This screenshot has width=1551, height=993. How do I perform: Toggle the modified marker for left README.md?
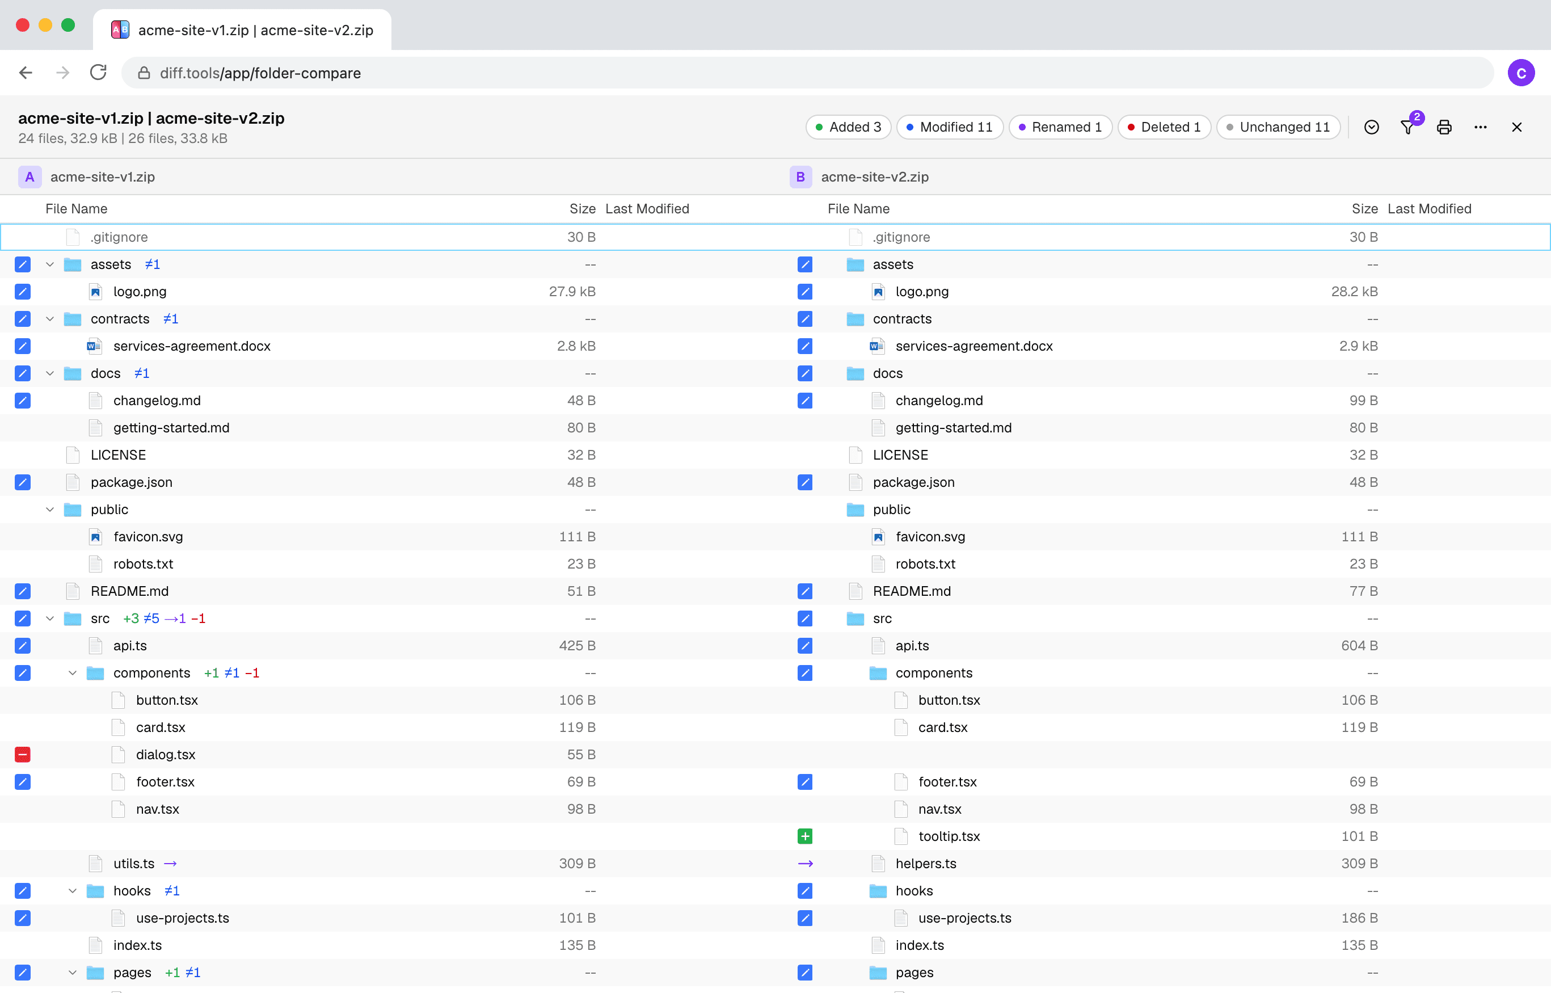pyautogui.click(x=23, y=591)
